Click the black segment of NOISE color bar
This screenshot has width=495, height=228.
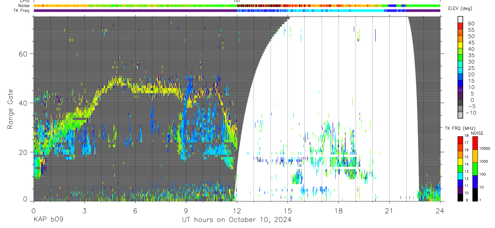tap(475, 194)
